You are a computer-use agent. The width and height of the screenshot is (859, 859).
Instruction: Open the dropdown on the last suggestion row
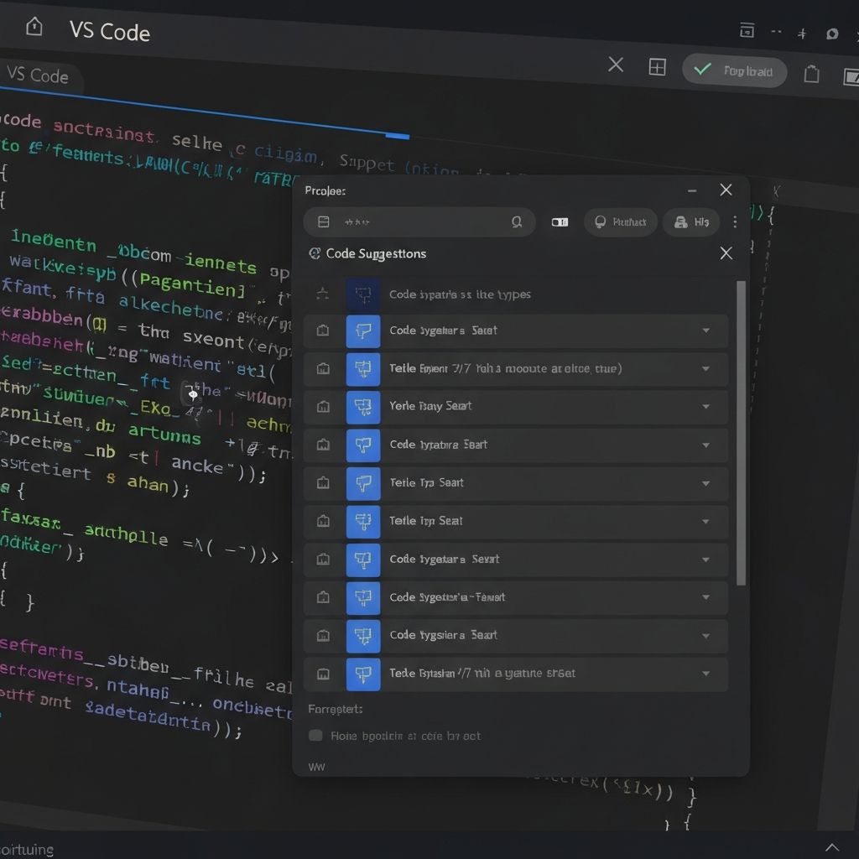click(x=705, y=674)
